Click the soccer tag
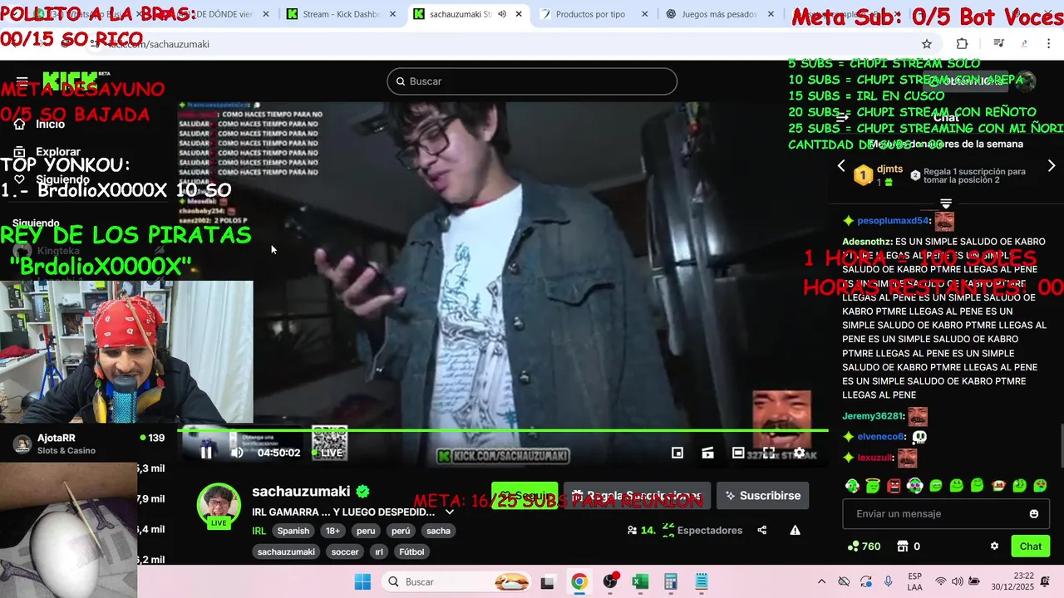 [345, 551]
